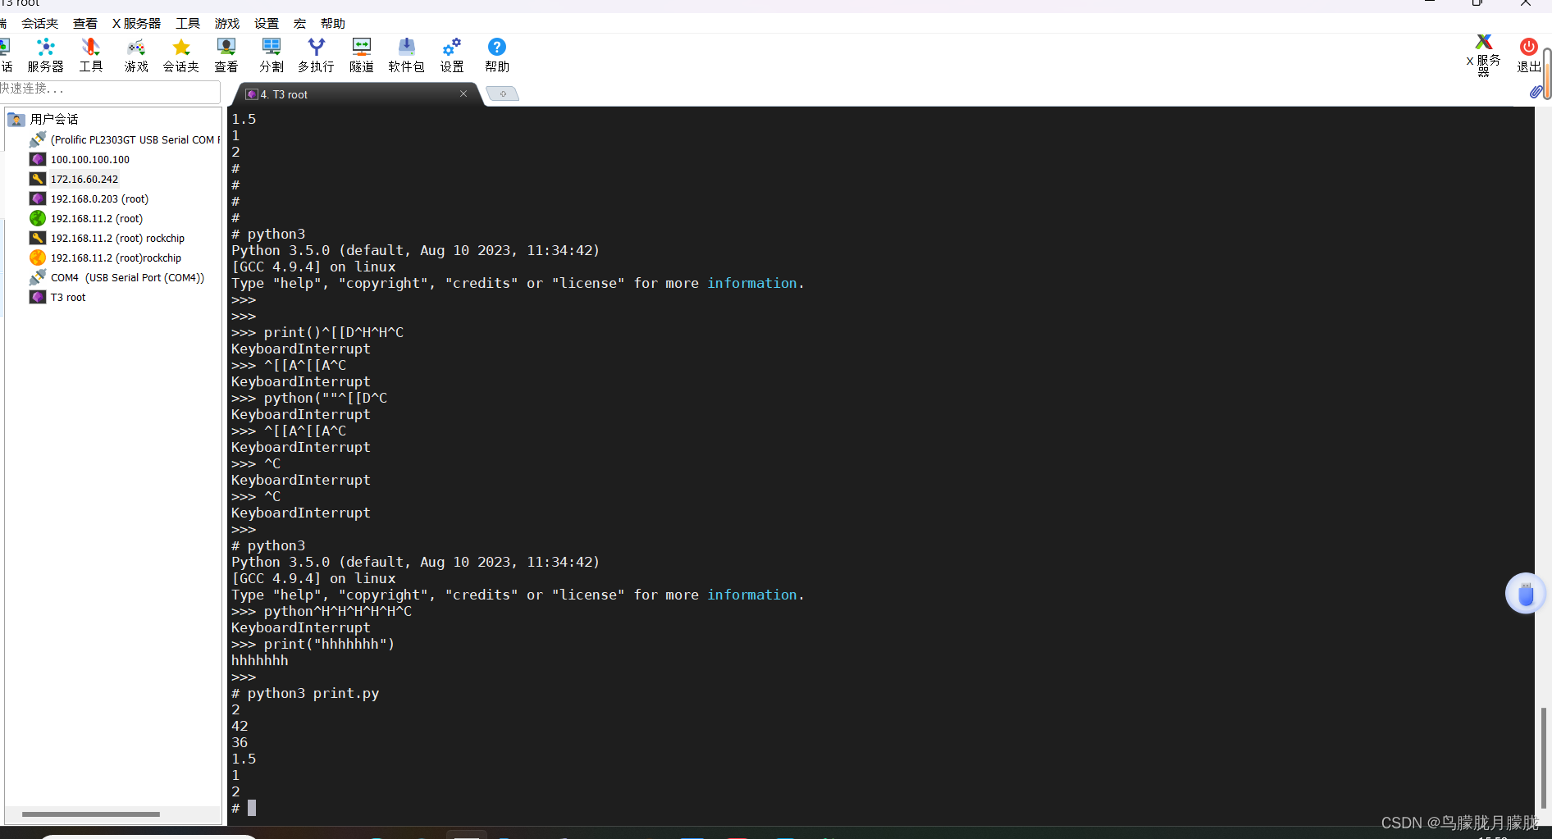
Task: Click the terminal vertical scrollbar thumb
Action: coord(1542,759)
